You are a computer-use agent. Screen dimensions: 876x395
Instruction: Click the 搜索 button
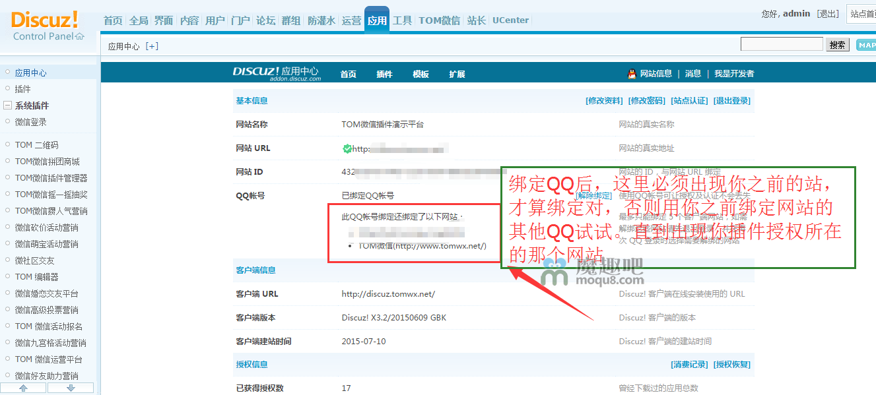click(x=838, y=45)
